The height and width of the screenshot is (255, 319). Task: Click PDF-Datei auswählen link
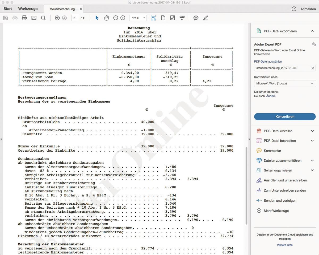click(268, 62)
